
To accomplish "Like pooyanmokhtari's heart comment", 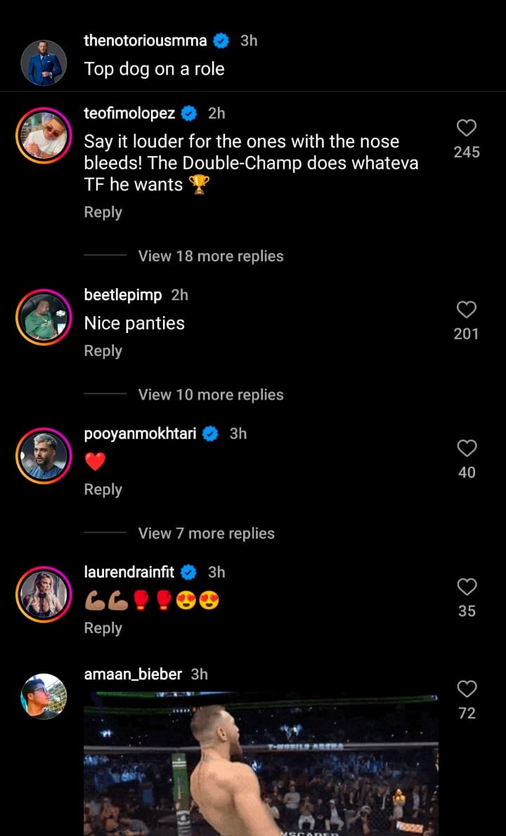I will 467,448.
